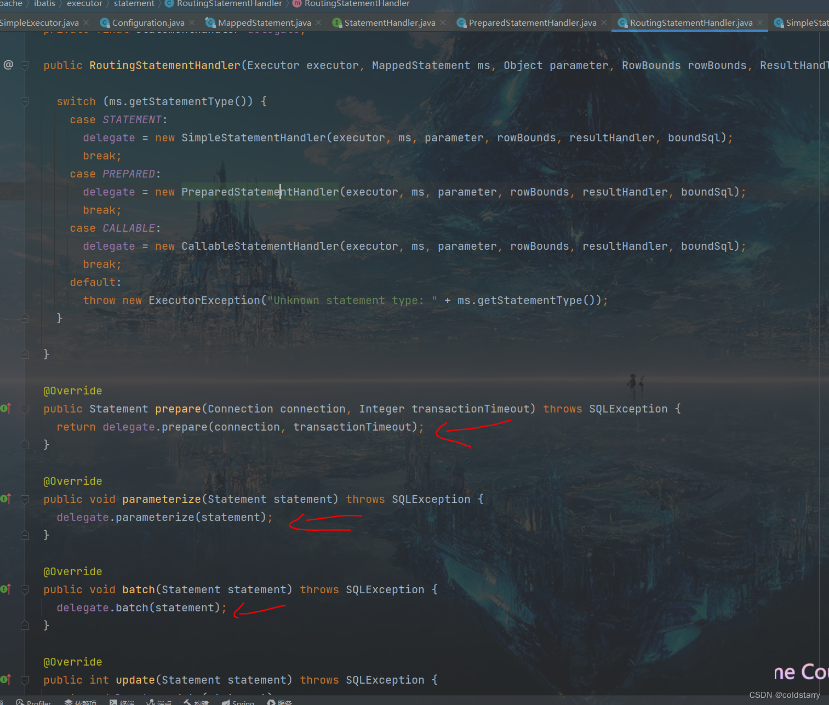Viewport: 829px width, 705px height.
Task: Click the PREPARED case constant
Action: (129, 174)
